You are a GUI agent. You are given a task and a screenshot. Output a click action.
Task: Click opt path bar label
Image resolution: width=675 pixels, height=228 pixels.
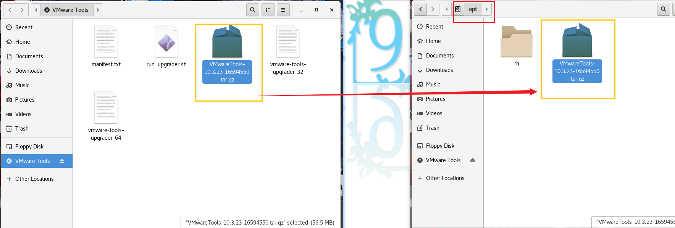coord(473,9)
